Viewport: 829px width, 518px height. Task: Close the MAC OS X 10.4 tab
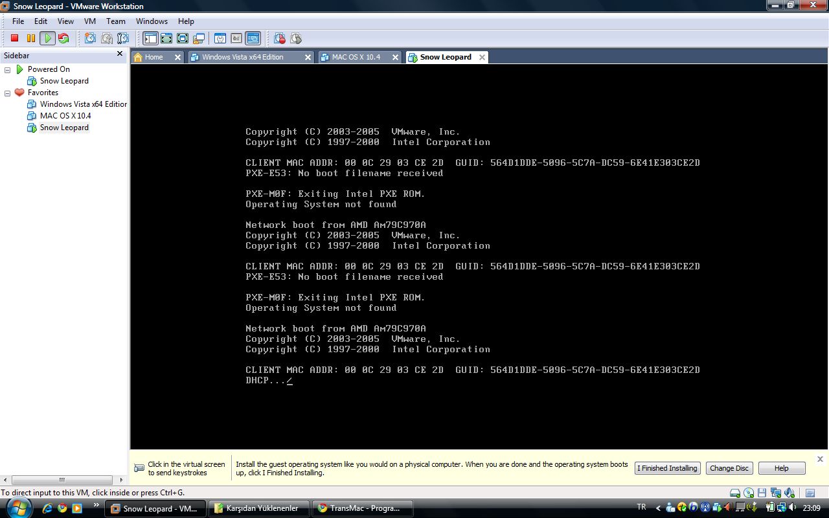coord(395,57)
